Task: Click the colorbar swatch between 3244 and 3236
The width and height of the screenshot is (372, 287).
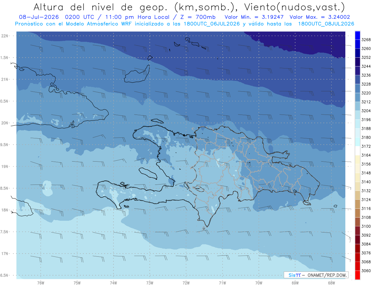Action: click(357, 71)
